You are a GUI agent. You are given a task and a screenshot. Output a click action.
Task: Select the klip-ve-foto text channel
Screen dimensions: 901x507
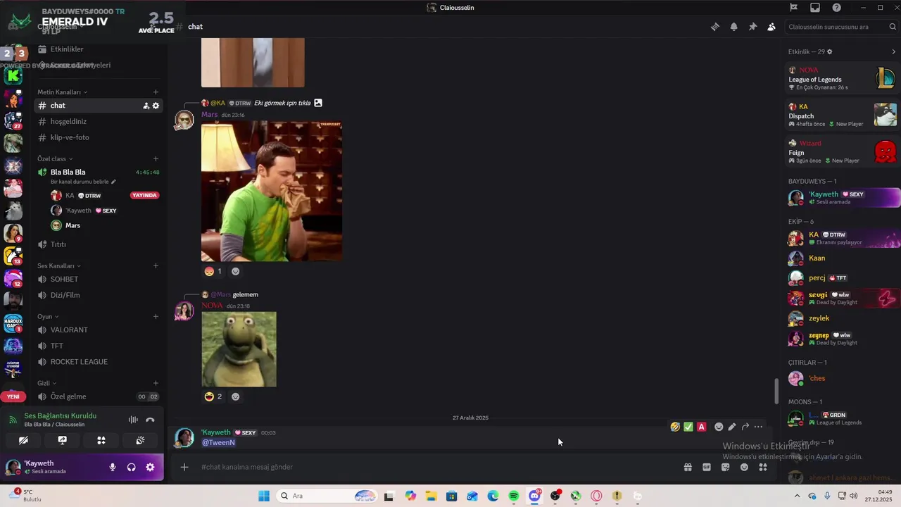[x=99, y=137]
